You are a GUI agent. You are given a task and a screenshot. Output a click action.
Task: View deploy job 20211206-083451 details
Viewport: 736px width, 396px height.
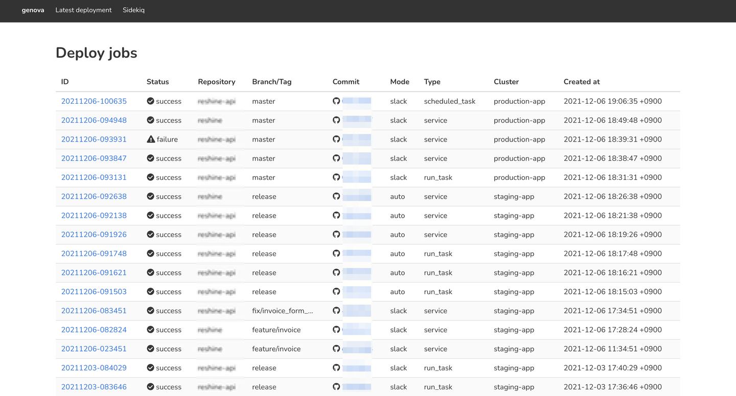(x=94, y=311)
